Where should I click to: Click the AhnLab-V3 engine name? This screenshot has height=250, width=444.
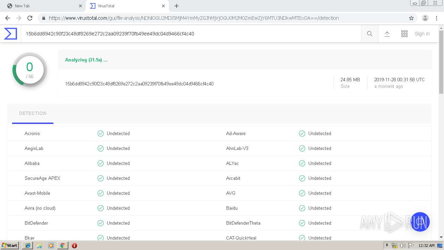coord(237,148)
